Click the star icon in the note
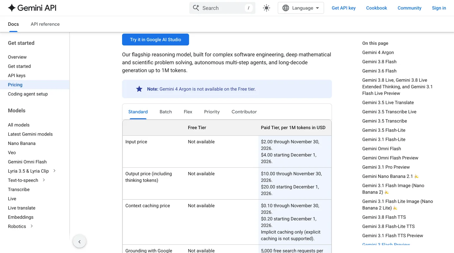This screenshot has width=454, height=253. (139, 89)
